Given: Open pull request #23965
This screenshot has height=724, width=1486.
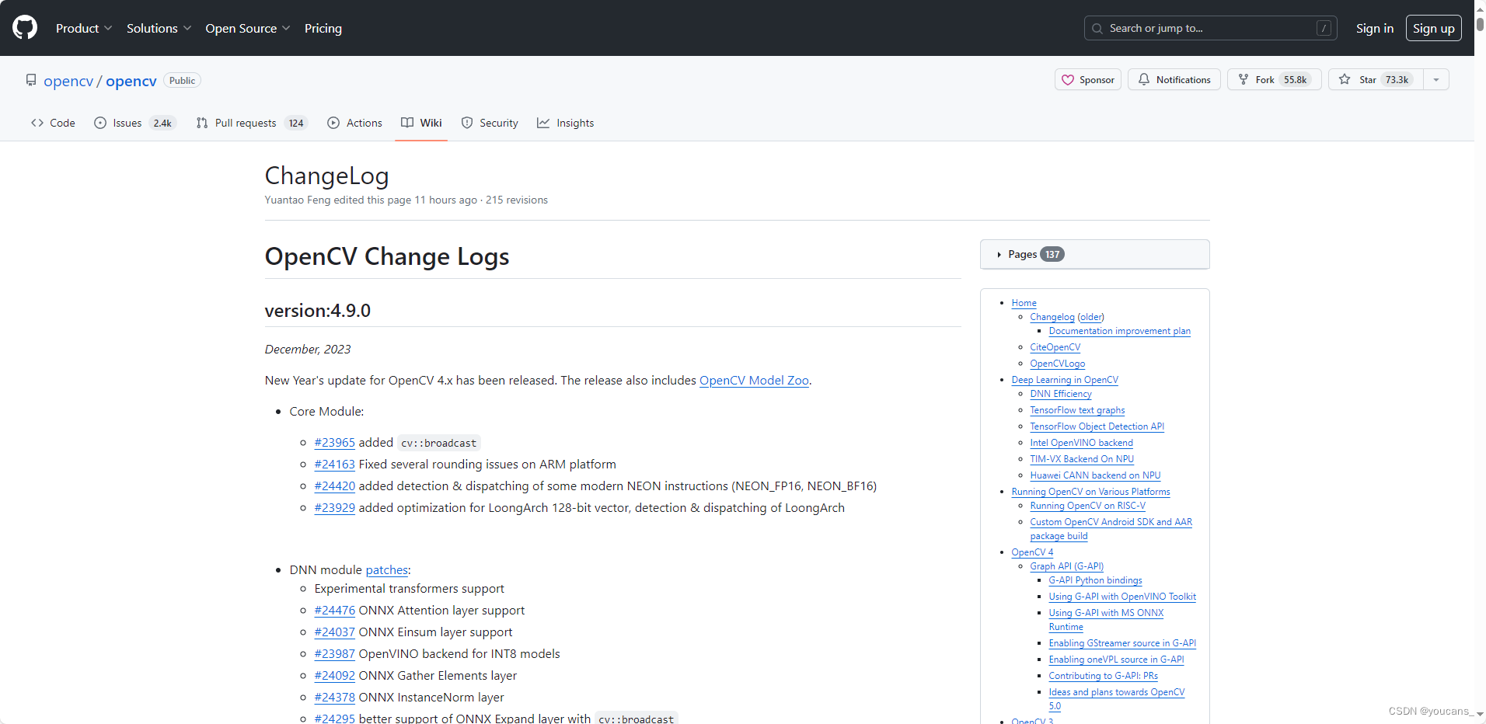Looking at the screenshot, I should pyautogui.click(x=335, y=442).
